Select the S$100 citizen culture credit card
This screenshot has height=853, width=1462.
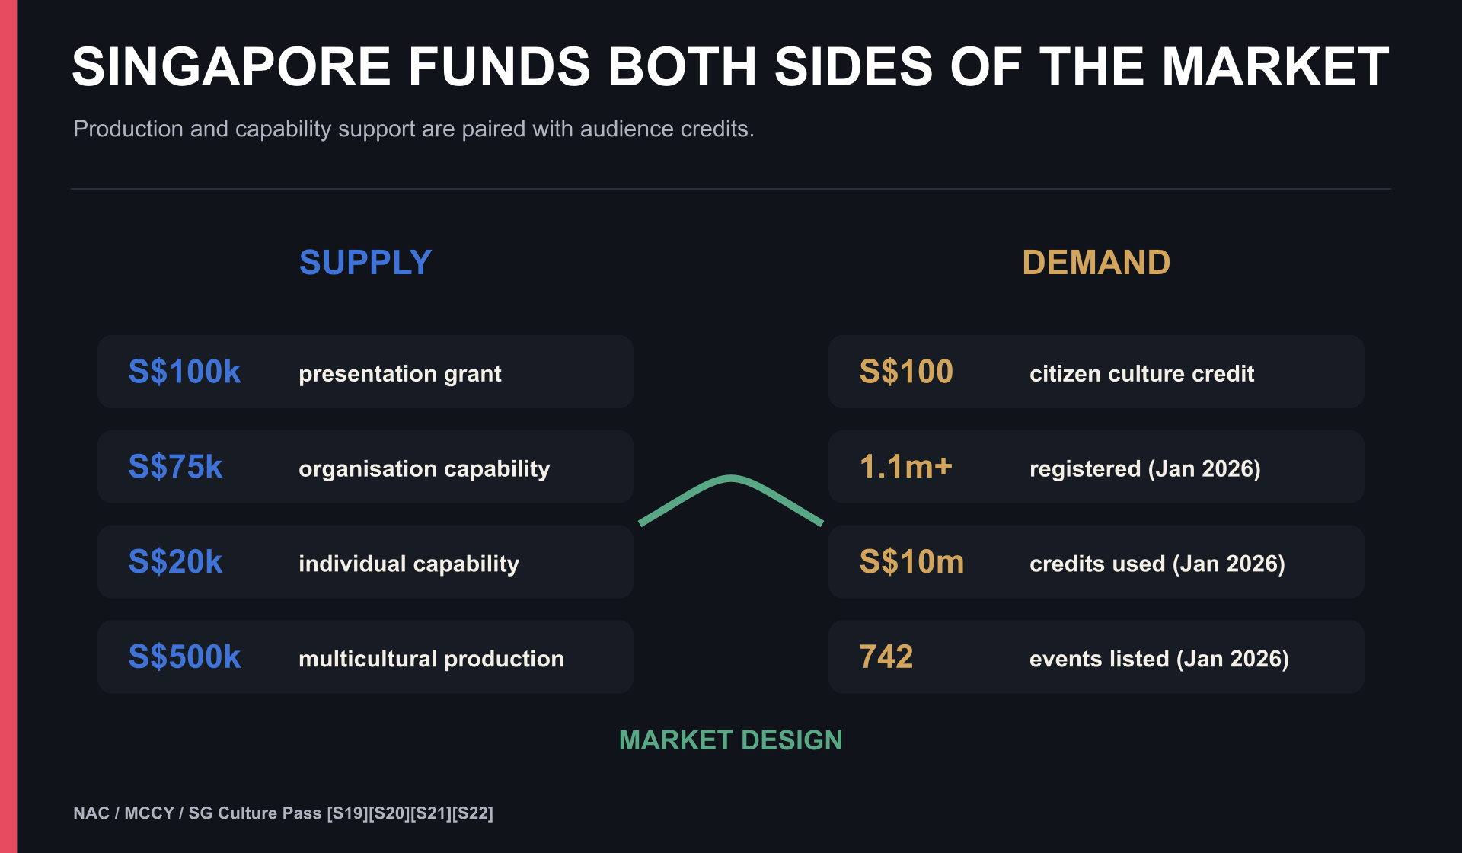pyautogui.click(x=1096, y=372)
